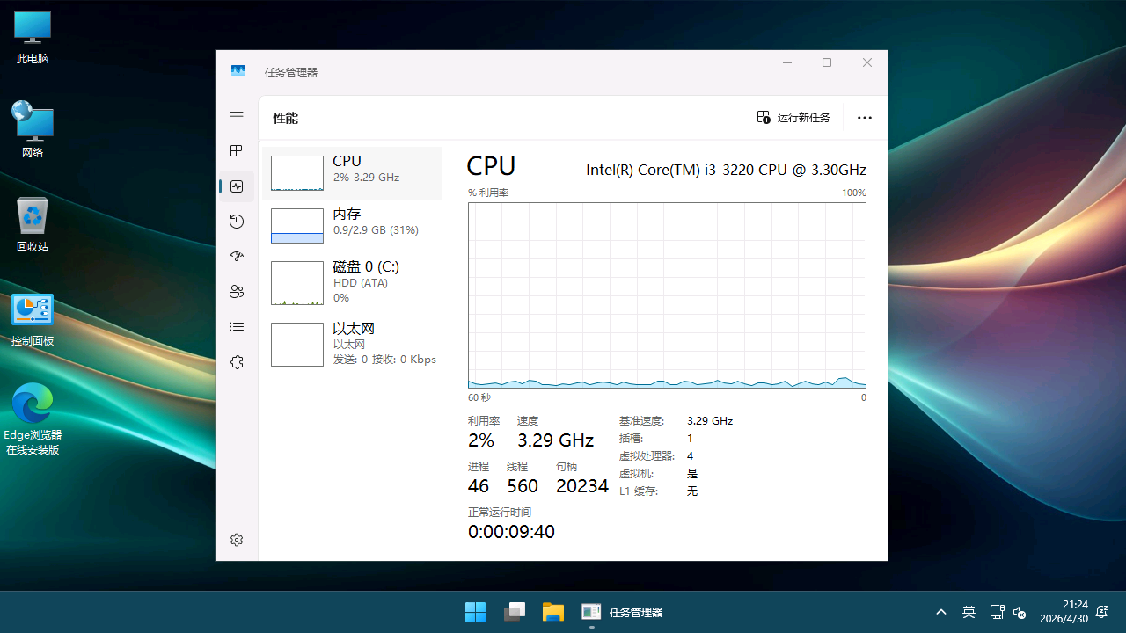
Task: Close the Task Manager window
Action: click(867, 62)
